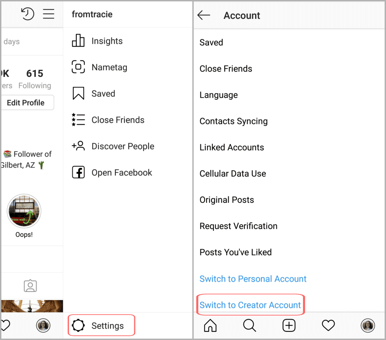386x340 pixels.
Task: Open Close Friends star list icon
Action: pos(78,119)
